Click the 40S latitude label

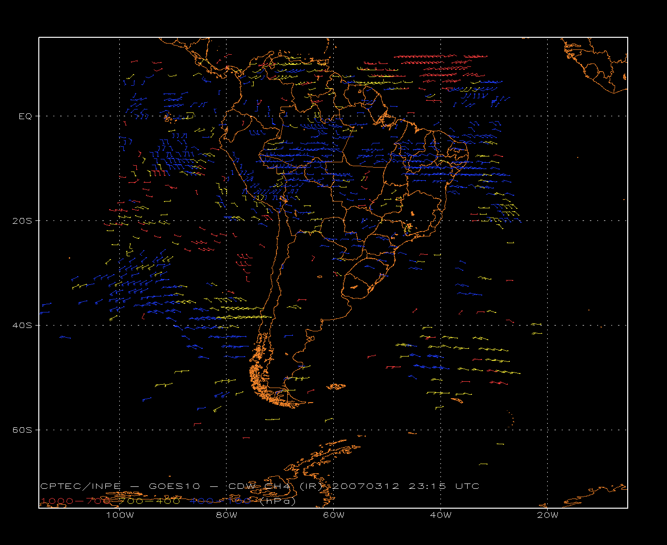pos(22,325)
